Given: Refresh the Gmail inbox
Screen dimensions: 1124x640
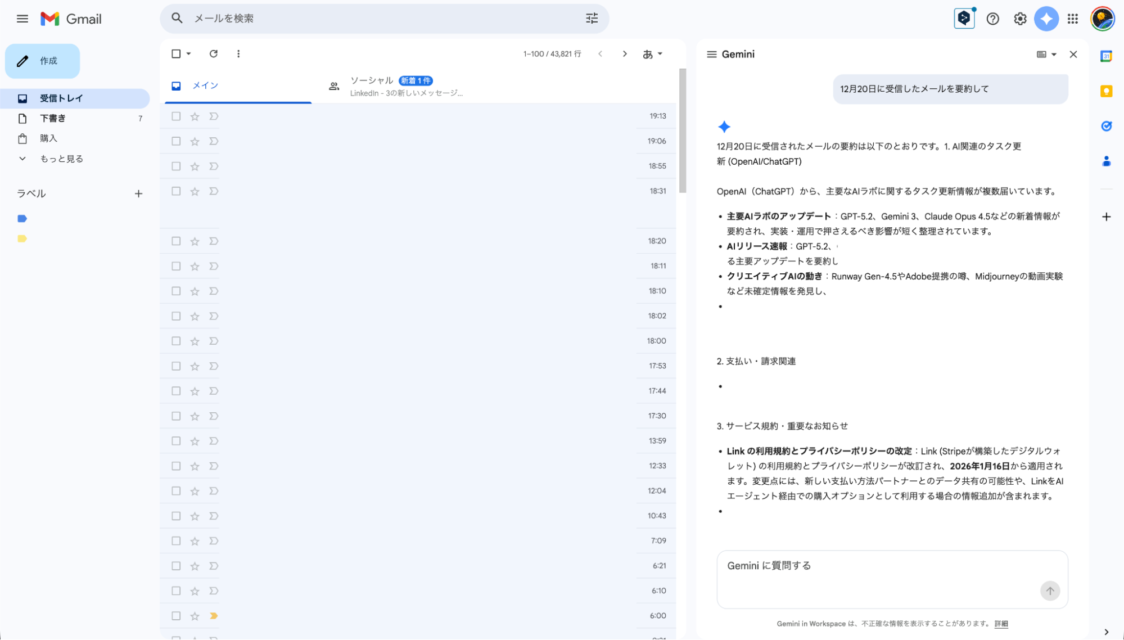Looking at the screenshot, I should pyautogui.click(x=214, y=53).
